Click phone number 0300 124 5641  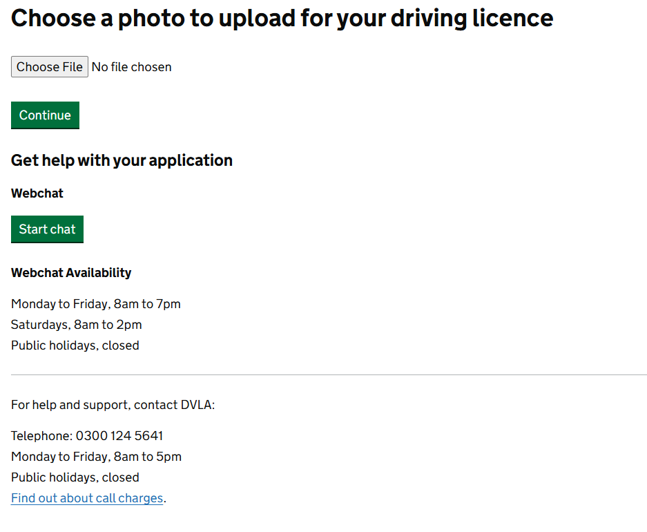pyautogui.click(x=119, y=436)
